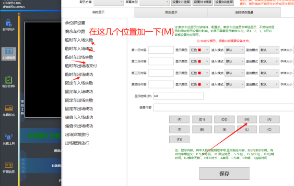Screen dimensions: 294x186
Task: Click the 保存 save button
Action: pyautogui.click(x=224, y=174)
